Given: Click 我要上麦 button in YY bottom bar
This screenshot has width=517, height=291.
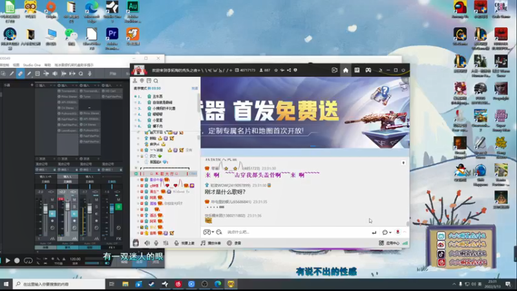Looking at the screenshot, I should click(x=184, y=243).
